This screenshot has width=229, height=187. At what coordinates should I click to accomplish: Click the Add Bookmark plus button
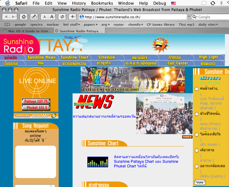click(73, 17)
